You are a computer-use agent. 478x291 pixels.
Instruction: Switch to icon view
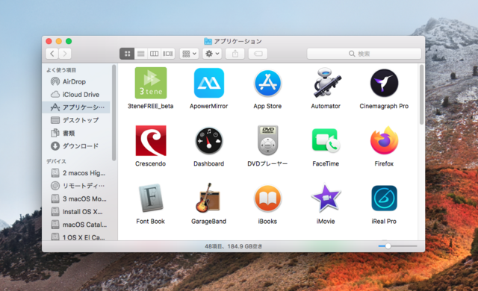(127, 54)
